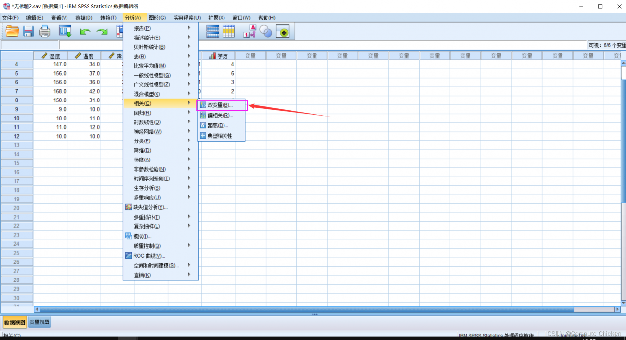Viewport: 626px width, 340px height.
Task: Open the 图形(G) menu
Action: point(157,18)
